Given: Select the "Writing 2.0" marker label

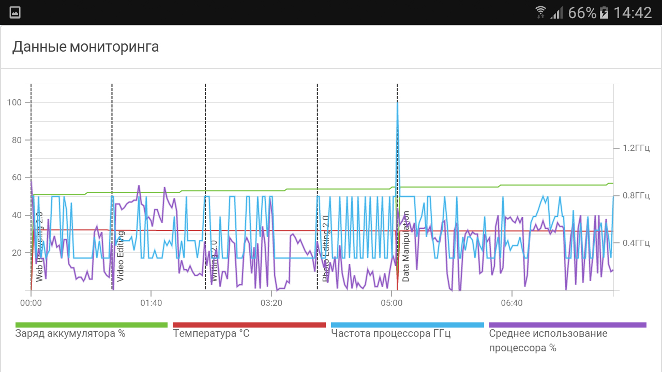Looking at the screenshot, I should [214, 261].
